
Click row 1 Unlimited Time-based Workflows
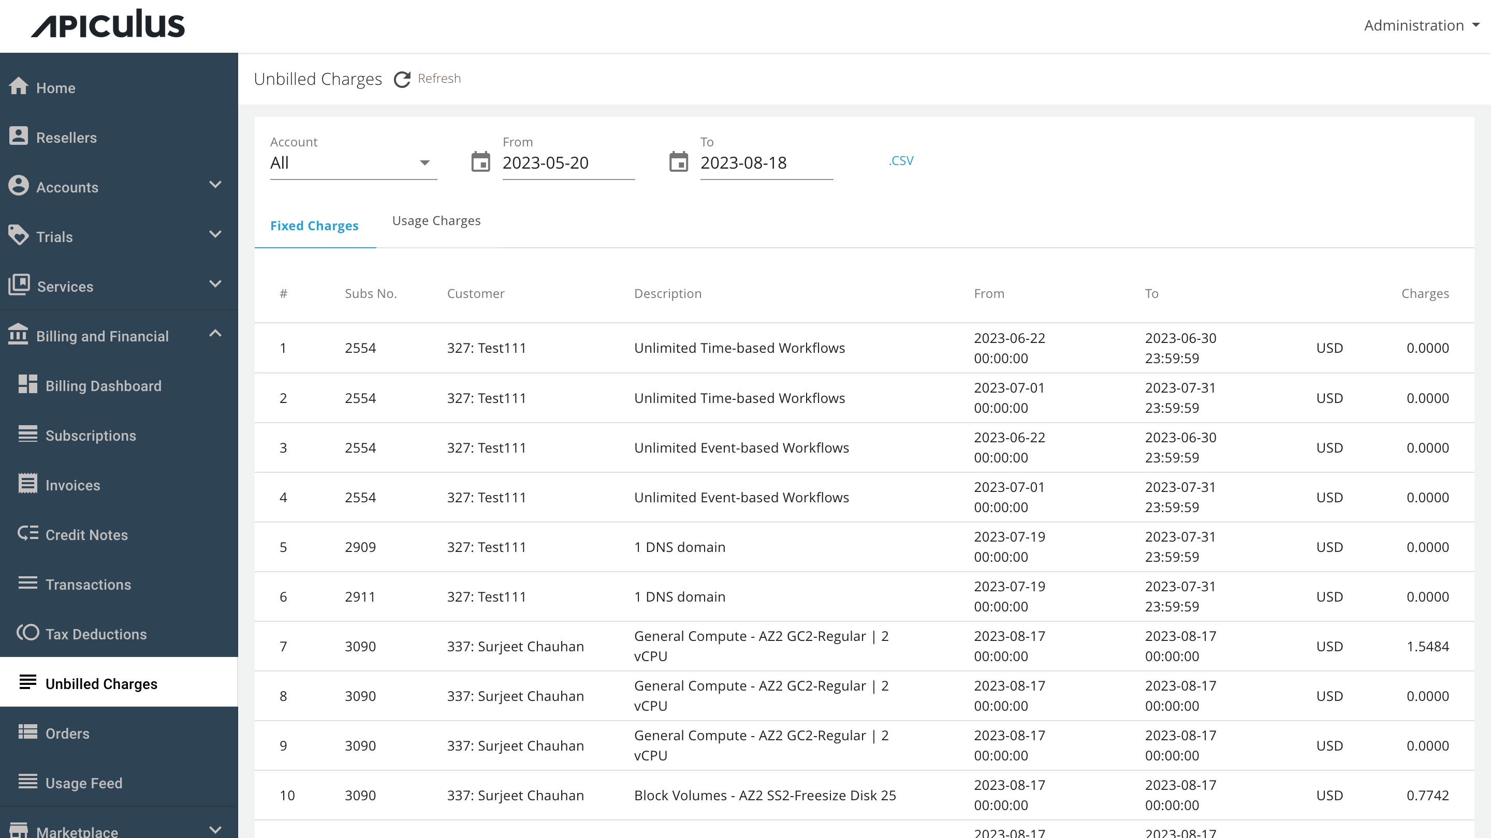click(740, 348)
